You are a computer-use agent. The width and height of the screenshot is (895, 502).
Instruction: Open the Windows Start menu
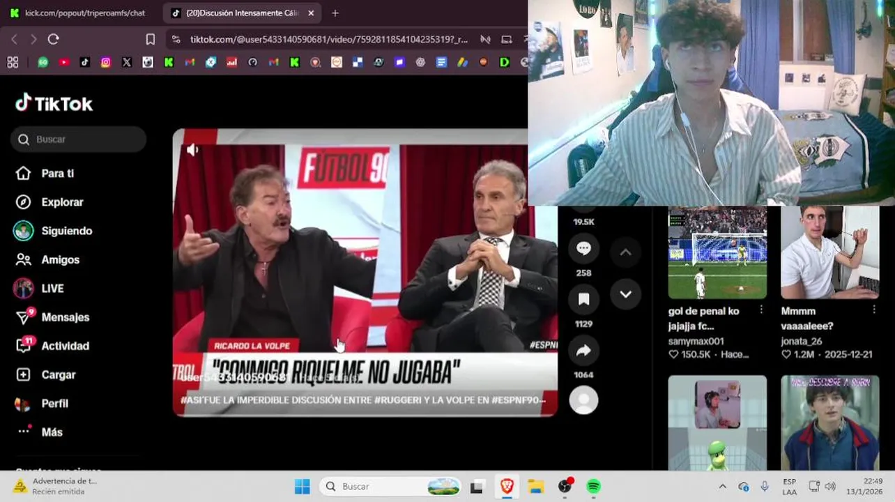(x=302, y=487)
